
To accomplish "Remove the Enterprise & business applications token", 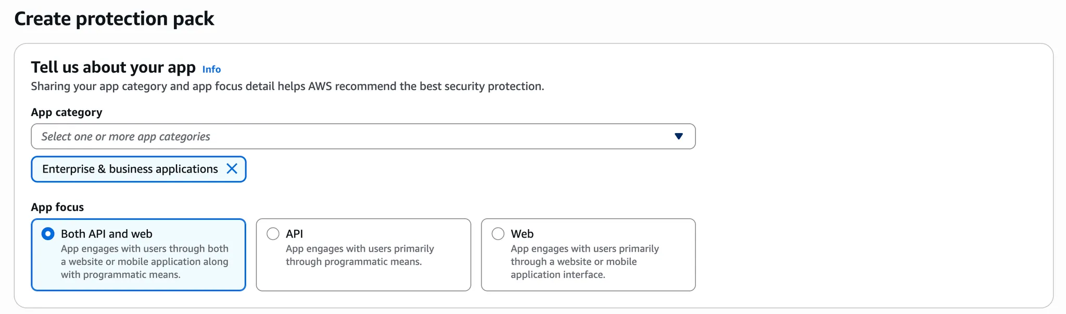I will [232, 169].
